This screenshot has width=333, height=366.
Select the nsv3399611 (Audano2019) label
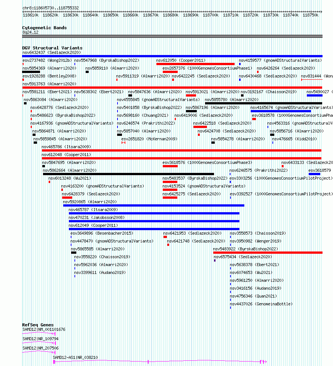(100, 273)
